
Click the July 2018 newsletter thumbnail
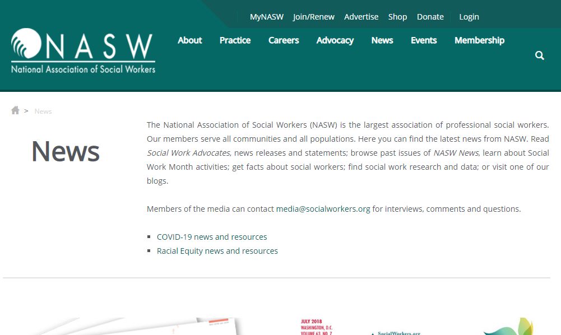(x=360, y=327)
